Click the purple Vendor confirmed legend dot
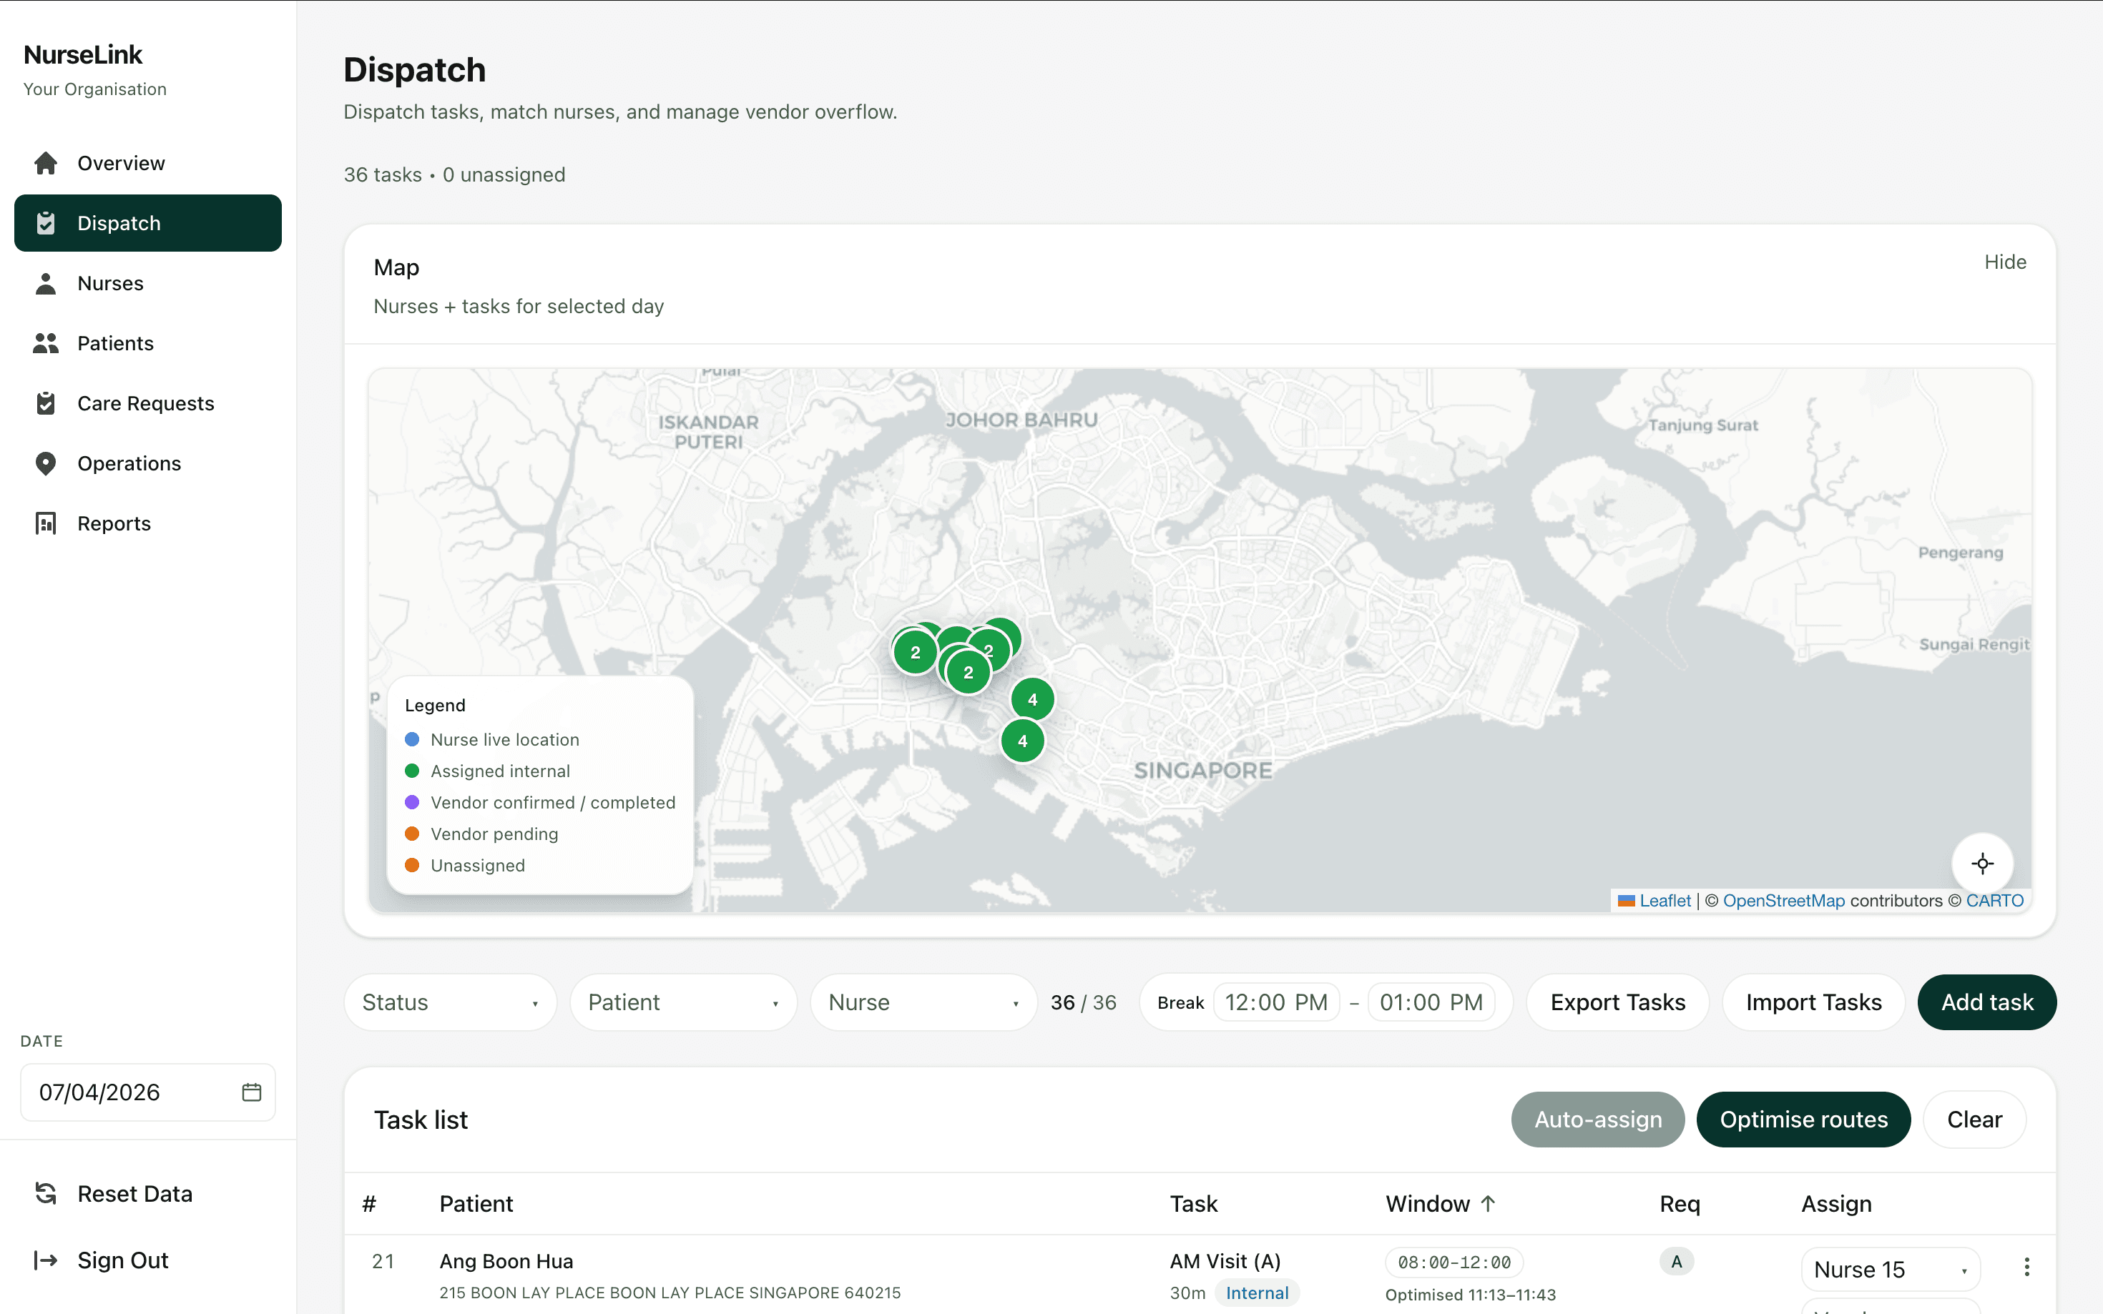The width and height of the screenshot is (2103, 1314). point(412,802)
